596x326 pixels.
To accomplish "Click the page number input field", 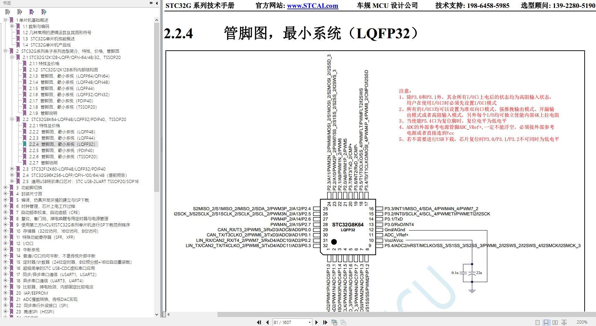I will pos(290,323).
